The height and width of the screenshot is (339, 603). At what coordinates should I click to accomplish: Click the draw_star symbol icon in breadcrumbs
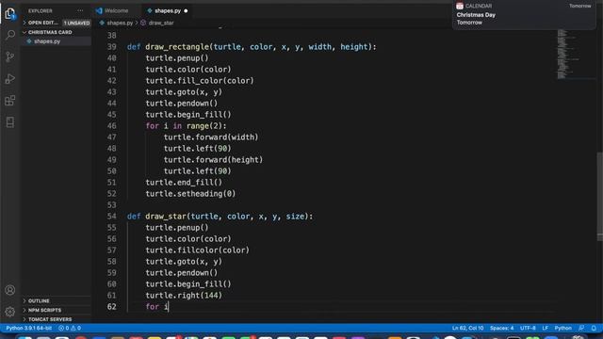pos(143,23)
